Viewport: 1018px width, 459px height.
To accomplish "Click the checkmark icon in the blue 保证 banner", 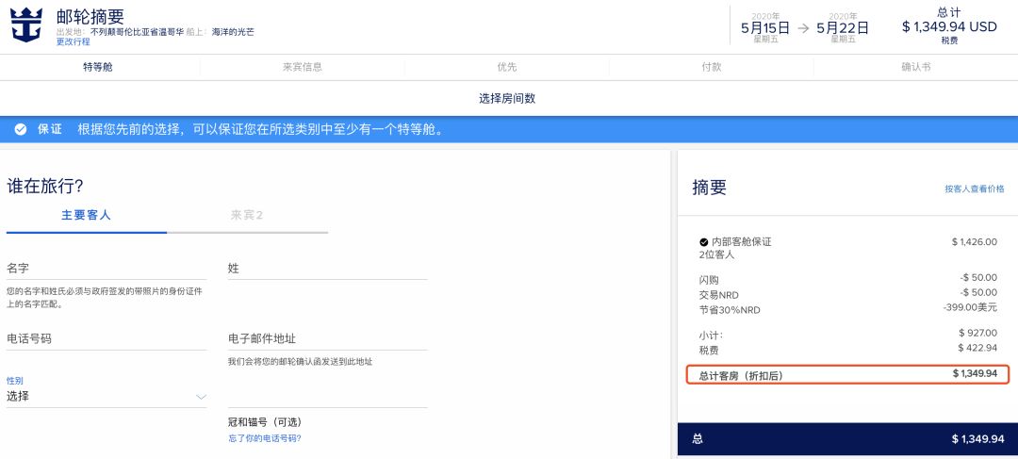I will tap(21, 129).
